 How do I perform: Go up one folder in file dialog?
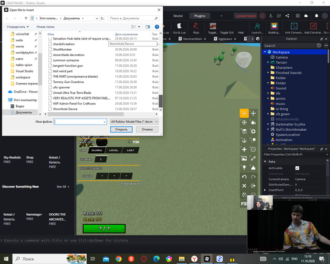point(26,18)
